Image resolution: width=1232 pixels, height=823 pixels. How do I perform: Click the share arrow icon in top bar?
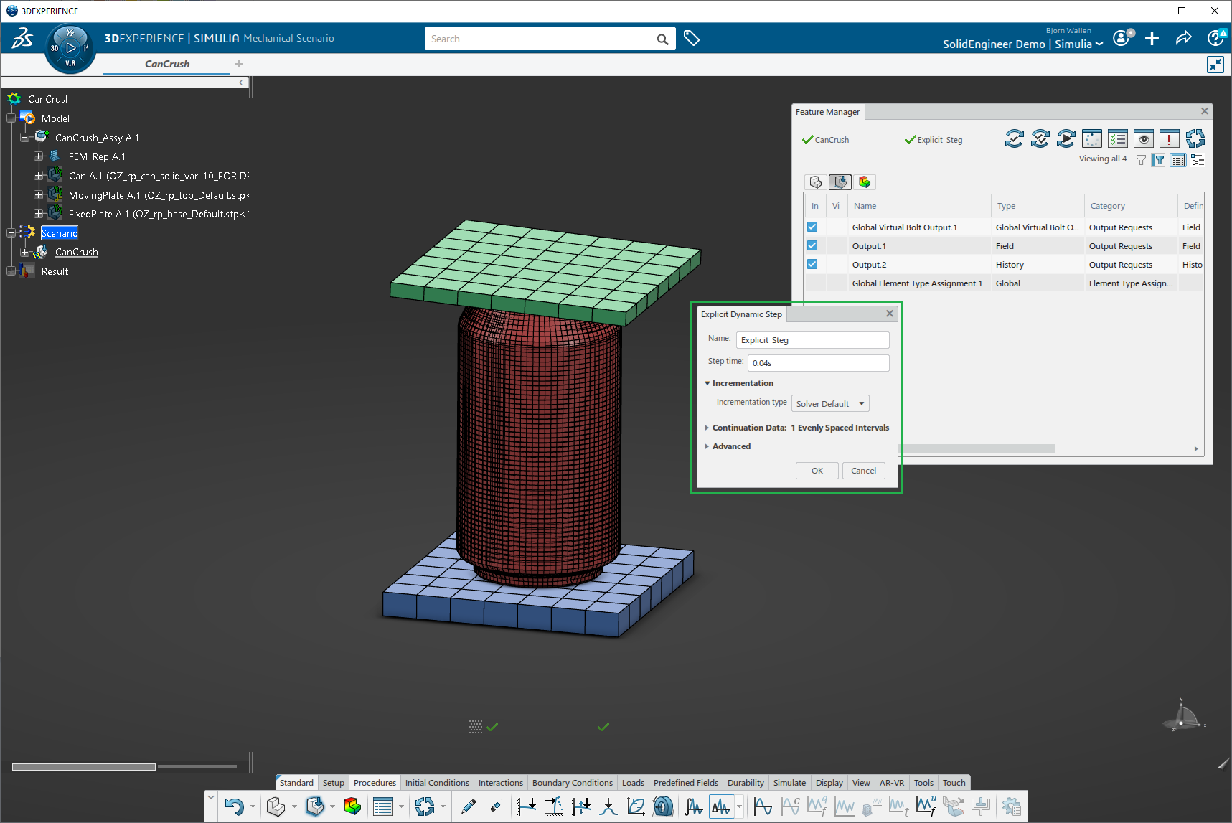[1183, 39]
